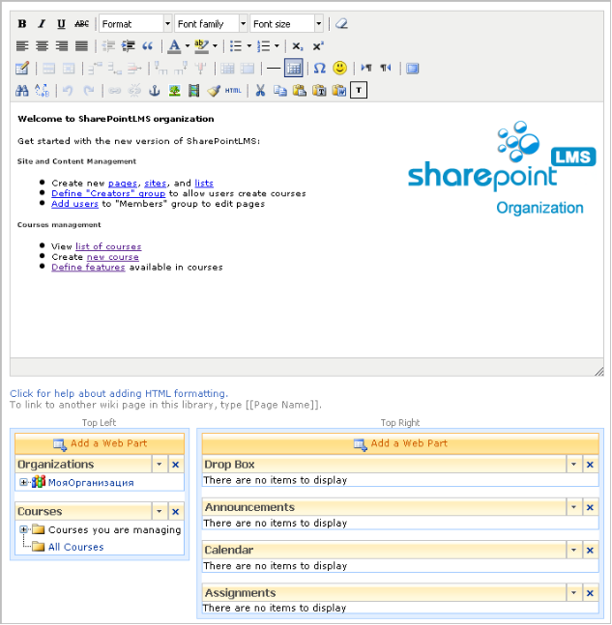Apply text color with the A icon

pos(174,46)
